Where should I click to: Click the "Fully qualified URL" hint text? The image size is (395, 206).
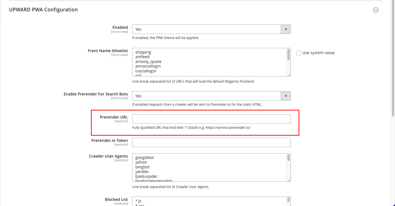coord(191,128)
